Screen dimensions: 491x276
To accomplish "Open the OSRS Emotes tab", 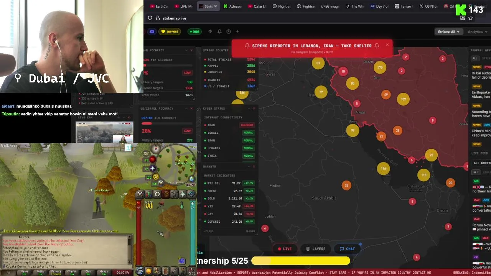I will [183, 271].
